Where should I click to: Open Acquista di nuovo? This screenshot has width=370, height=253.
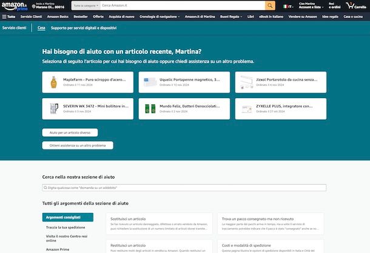click(121, 17)
